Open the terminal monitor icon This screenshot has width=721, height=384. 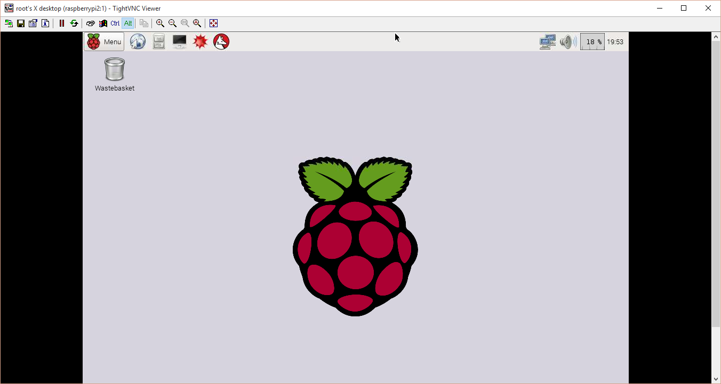click(x=180, y=42)
